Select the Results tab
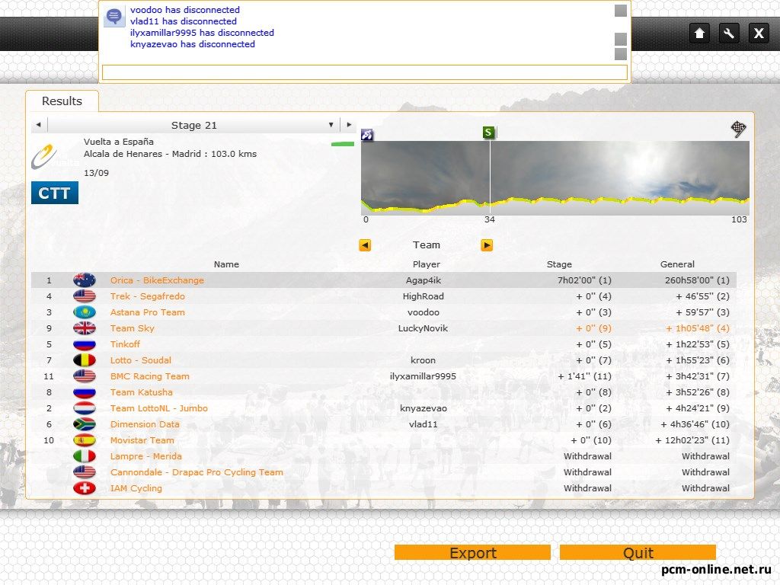The image size is (780, 585). click(62, 101)
